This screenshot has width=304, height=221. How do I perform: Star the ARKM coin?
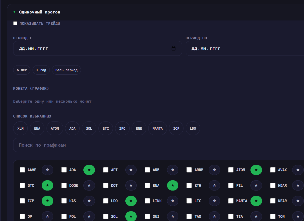tap(214, 170)
